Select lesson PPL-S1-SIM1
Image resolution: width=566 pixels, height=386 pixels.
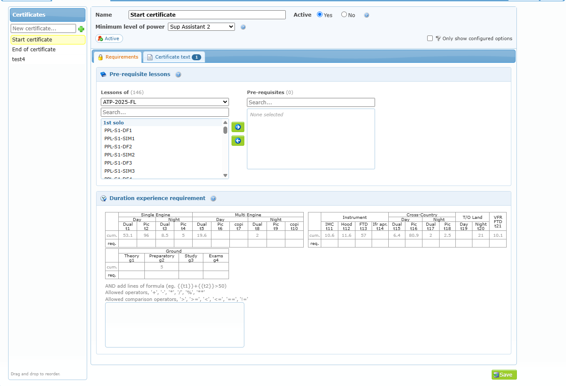coord(162,139)
